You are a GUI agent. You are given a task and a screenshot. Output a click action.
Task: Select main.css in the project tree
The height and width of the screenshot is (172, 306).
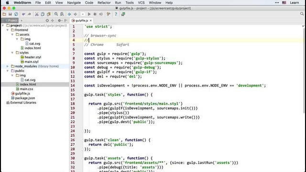(x=24, y=89)
